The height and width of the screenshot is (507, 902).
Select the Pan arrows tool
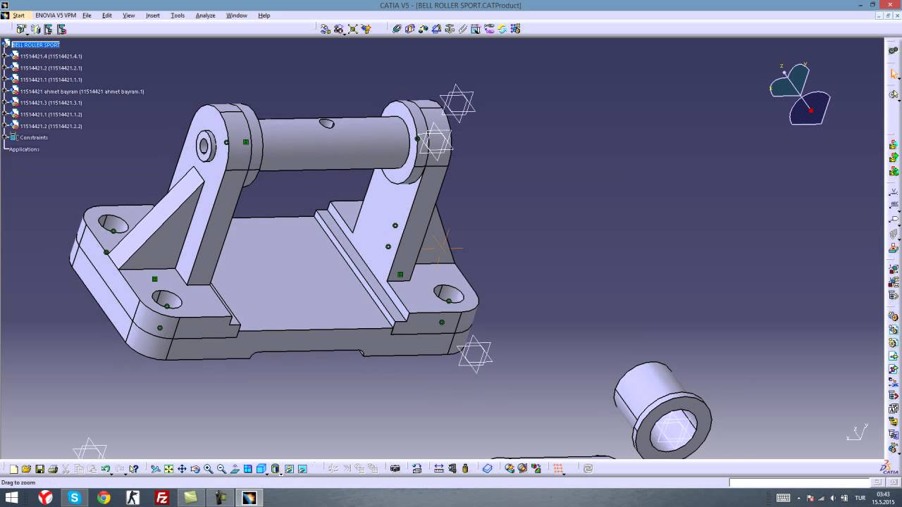coord(182,469)
